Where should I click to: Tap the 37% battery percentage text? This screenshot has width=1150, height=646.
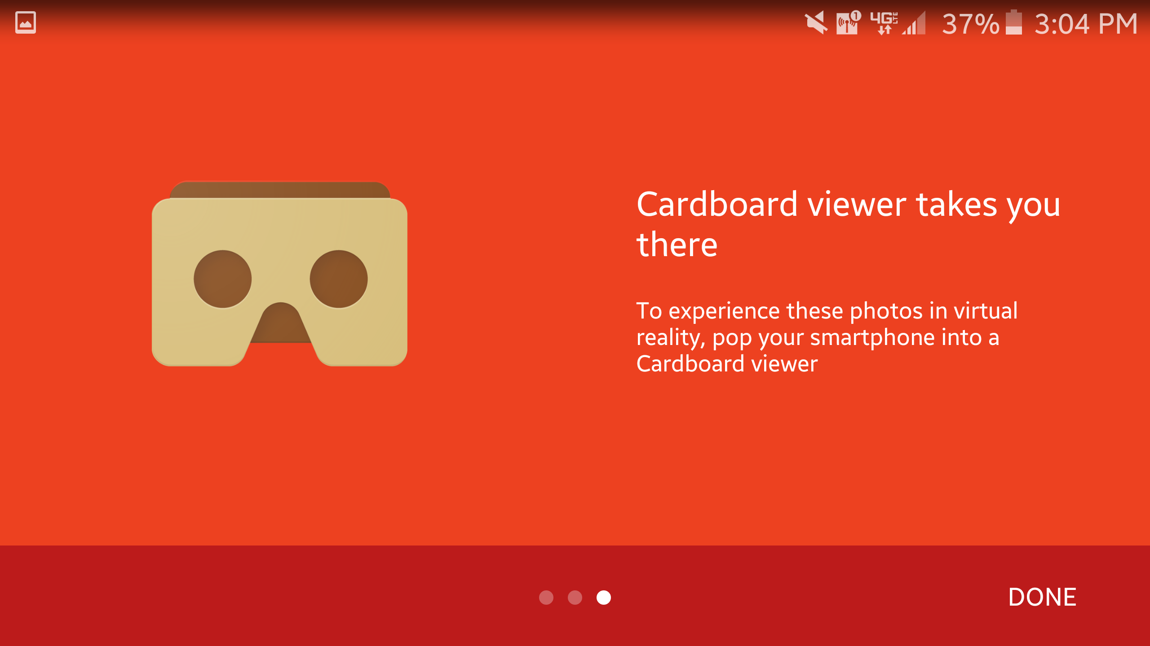tap(970, 23)
